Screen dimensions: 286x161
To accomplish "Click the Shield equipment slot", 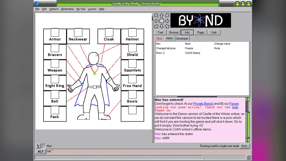I will click(132, 52).
